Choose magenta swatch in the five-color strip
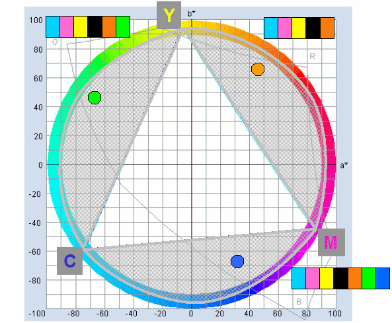Viewport: 392px width, 323px height. [x=285, y=28]
